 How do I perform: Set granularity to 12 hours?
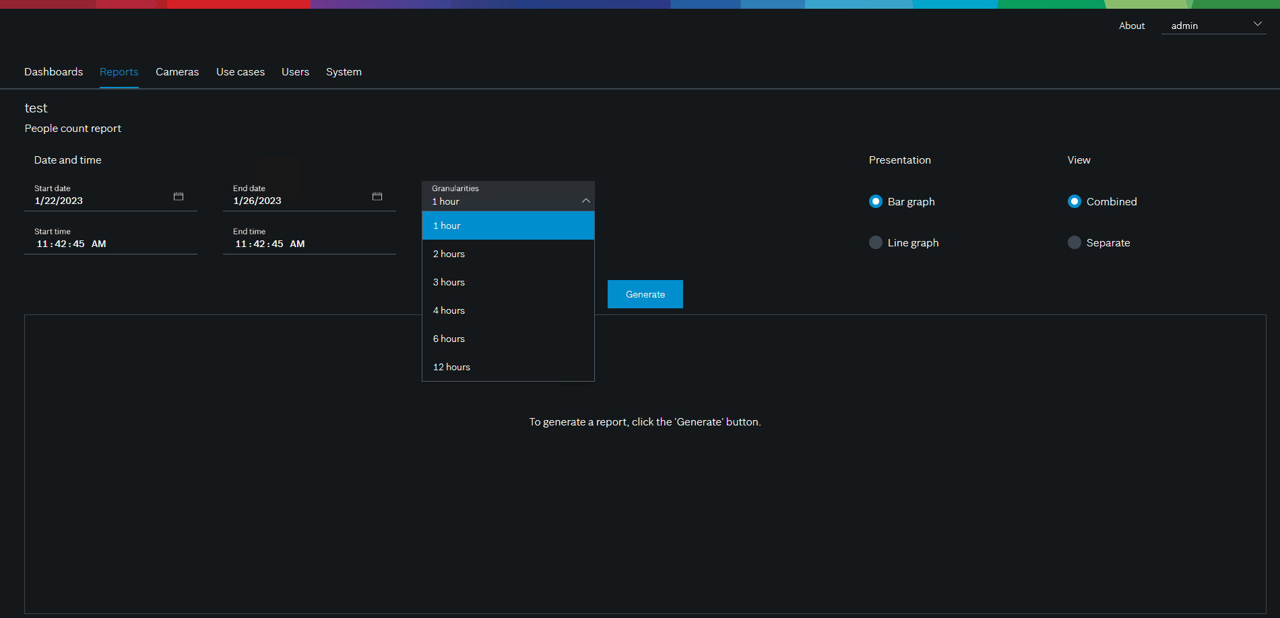[508, 367]
